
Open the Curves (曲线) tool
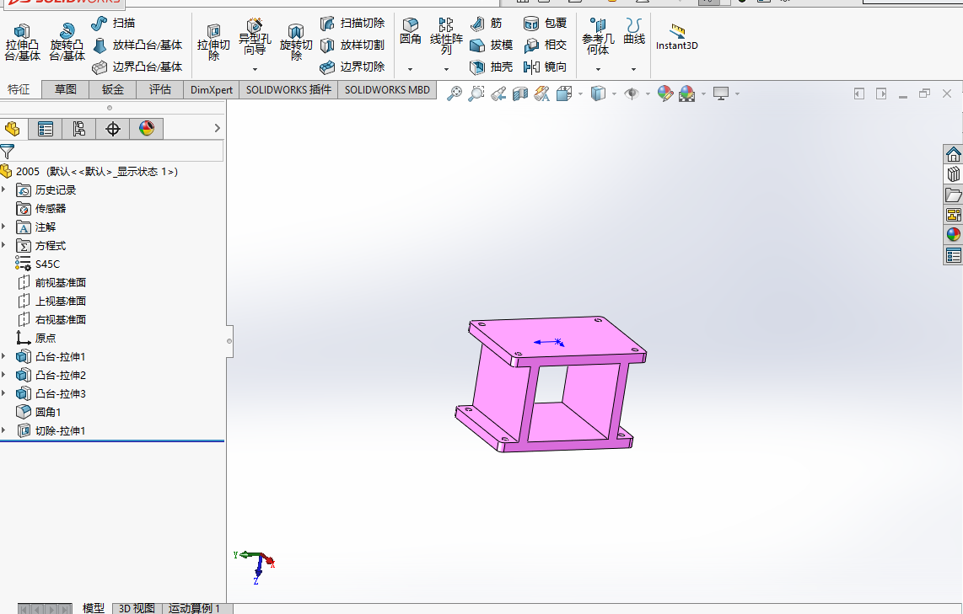[x=634, y=31]
